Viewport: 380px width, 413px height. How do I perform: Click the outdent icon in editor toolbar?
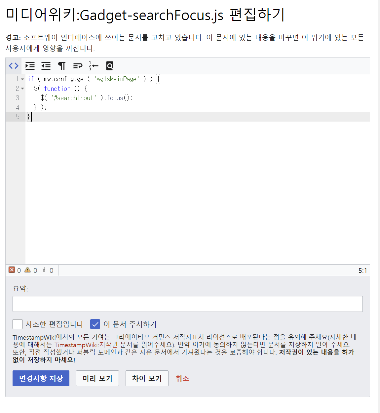[x=46, y=66]
